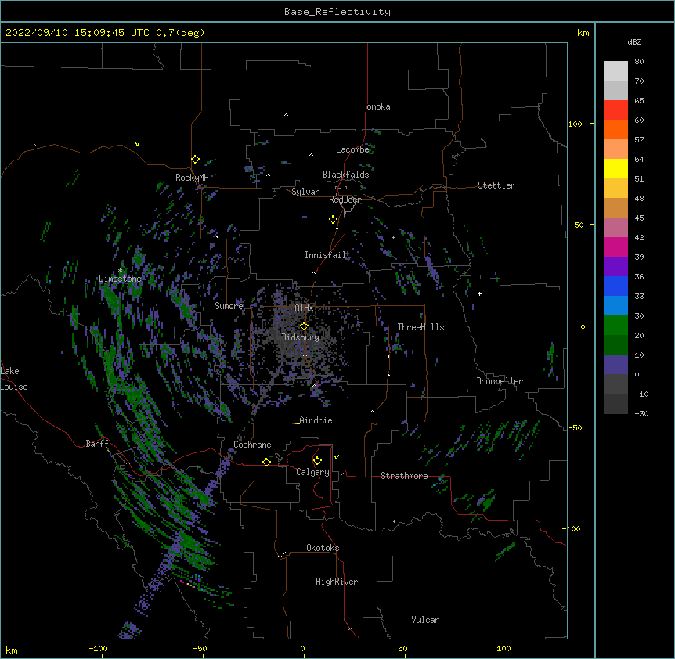
Task: Pick the bright green 20-30 dBZ swatch
Action: pyautogui.click(x=615, y=326)
